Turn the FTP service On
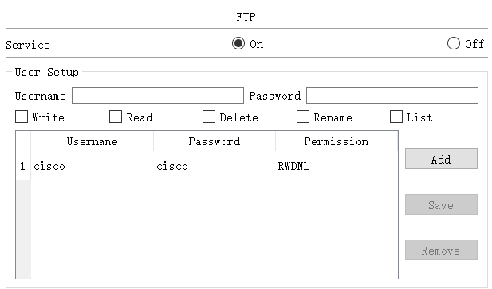This screenshot has height=289, width=492. (238, 43)
